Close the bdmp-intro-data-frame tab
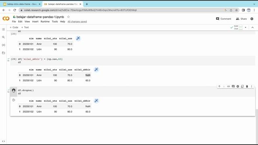 pyautogui.click(x=40, y=4)
